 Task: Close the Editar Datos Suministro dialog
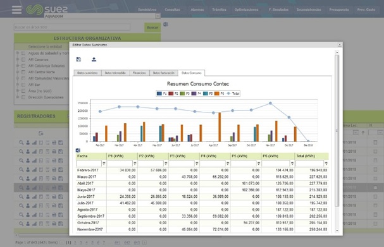tap(340, 45)
